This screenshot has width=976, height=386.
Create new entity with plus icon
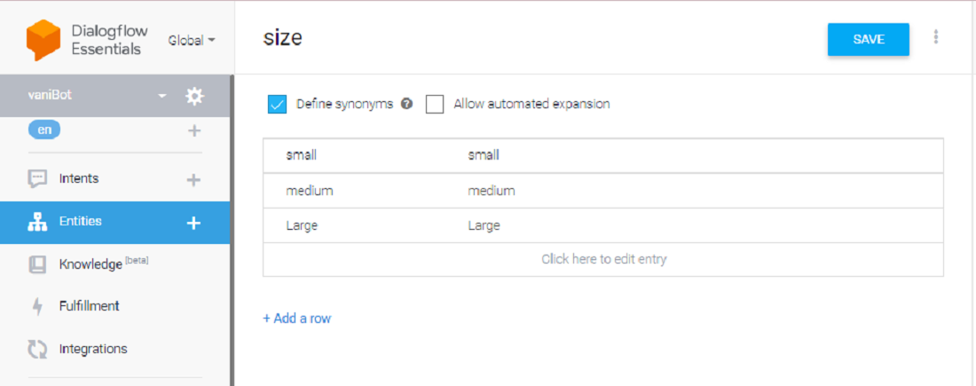click(x=193, y=223)
